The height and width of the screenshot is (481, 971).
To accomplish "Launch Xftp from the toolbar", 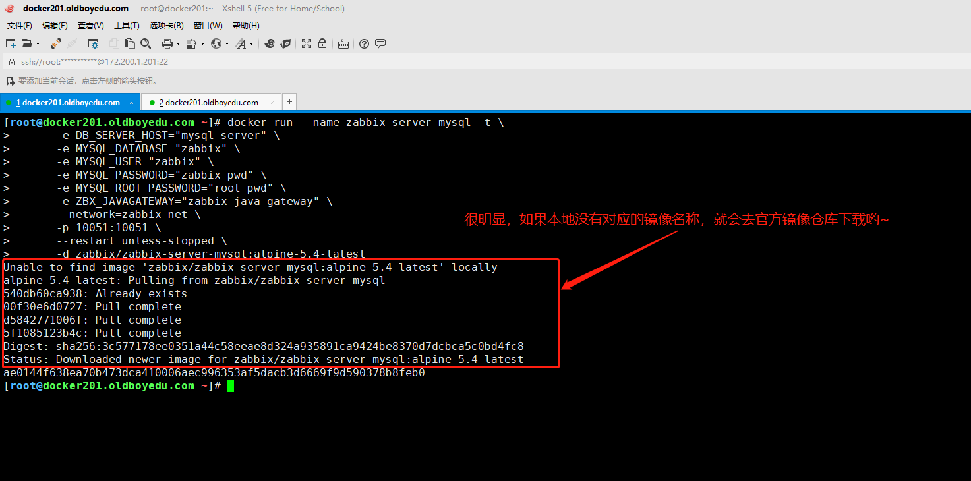I will 285,43.
